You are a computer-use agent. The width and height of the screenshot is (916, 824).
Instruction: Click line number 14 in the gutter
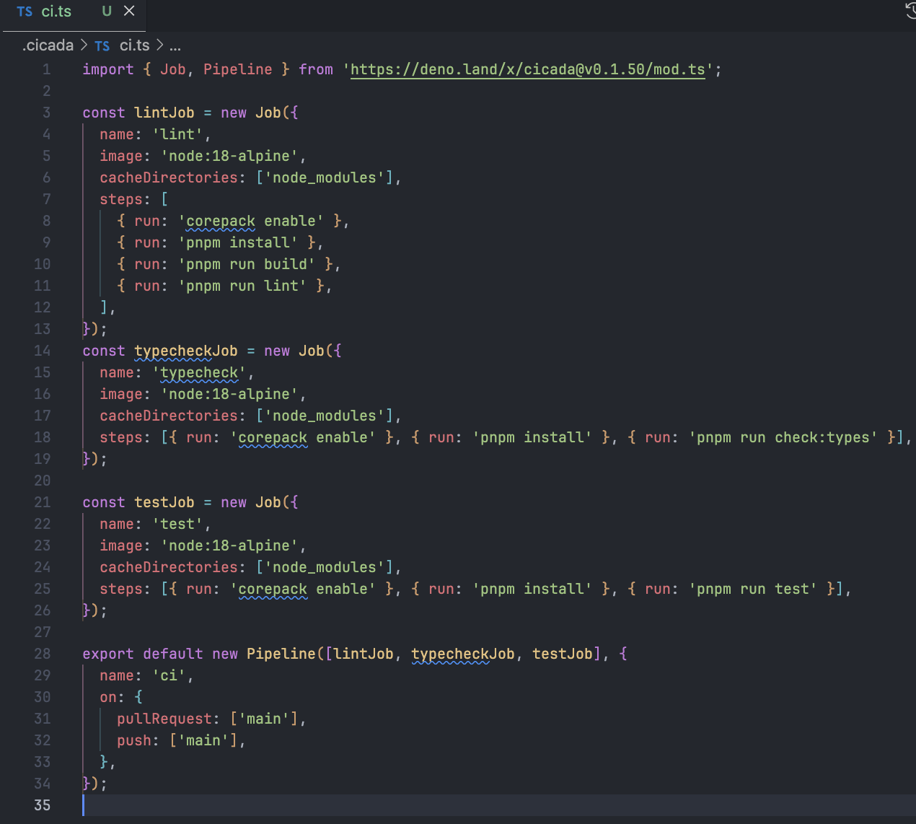click(x=43, y=351)
